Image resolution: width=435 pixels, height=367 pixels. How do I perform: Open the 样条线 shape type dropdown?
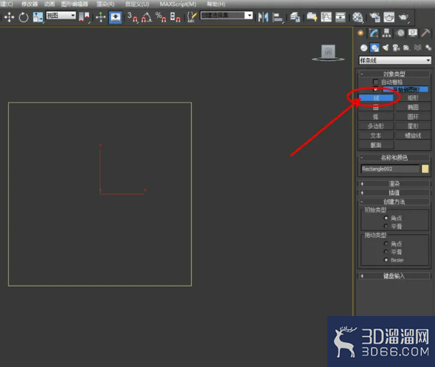(395, 60)
